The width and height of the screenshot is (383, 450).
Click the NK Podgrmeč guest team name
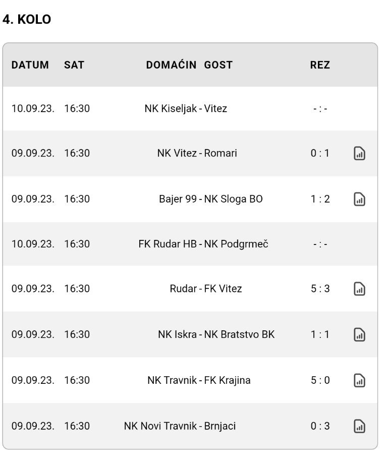point(236,244)
